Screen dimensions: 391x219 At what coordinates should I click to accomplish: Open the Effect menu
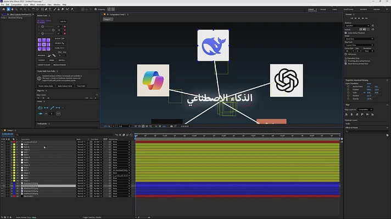click(x=32, y=4)
